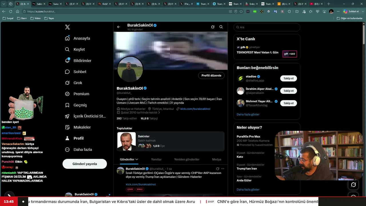Image resolution: width=366 pixels, height=206 pixels.
Task: Click the browser address bar
Action: tap(126, 11)
